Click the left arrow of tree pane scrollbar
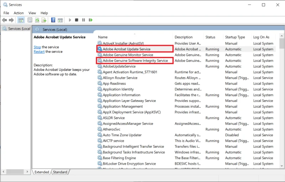The image size is (285, 182). 4,171
